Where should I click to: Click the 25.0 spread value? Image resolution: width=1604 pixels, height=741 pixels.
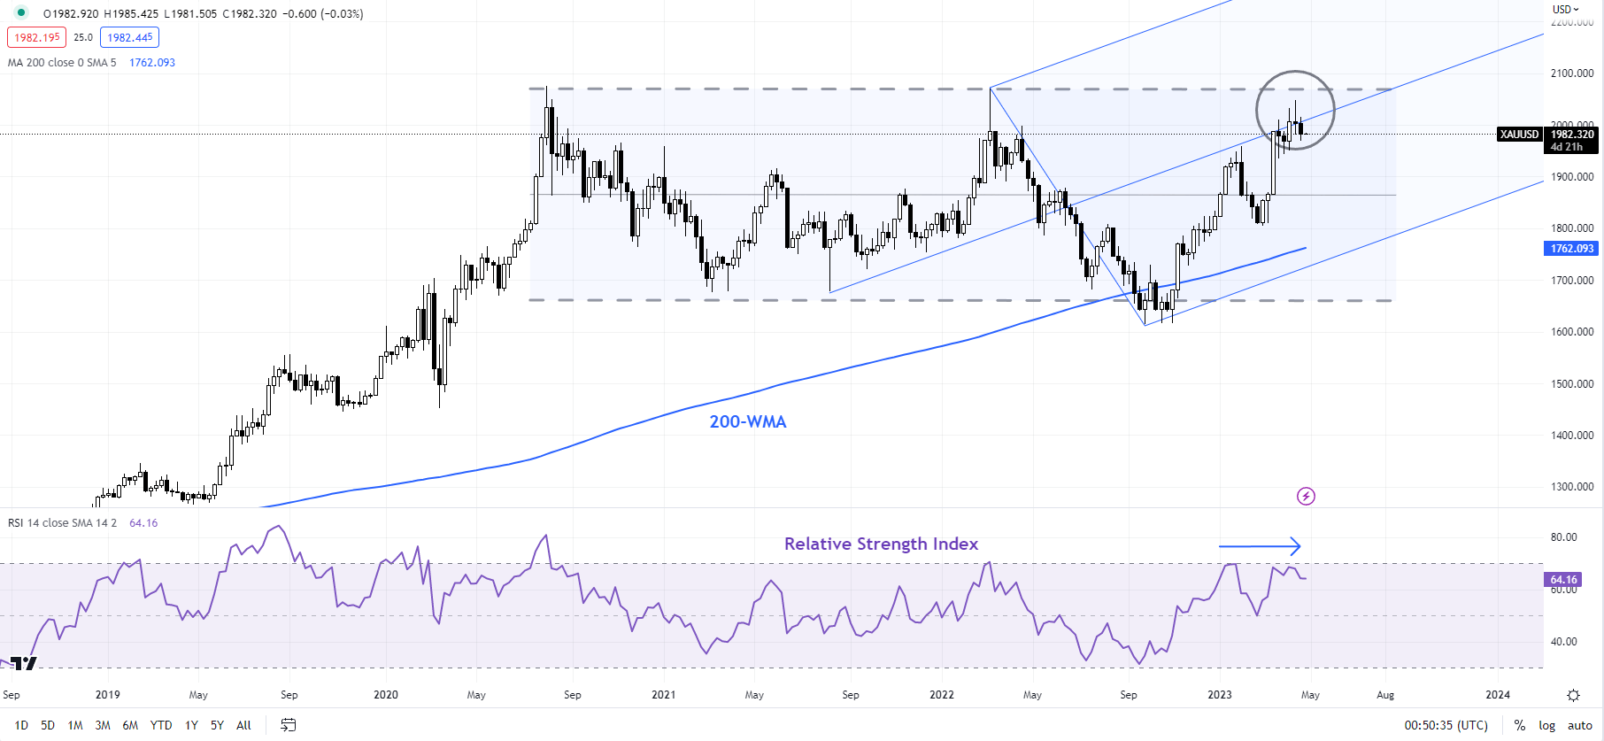click(x=83, y=37)
